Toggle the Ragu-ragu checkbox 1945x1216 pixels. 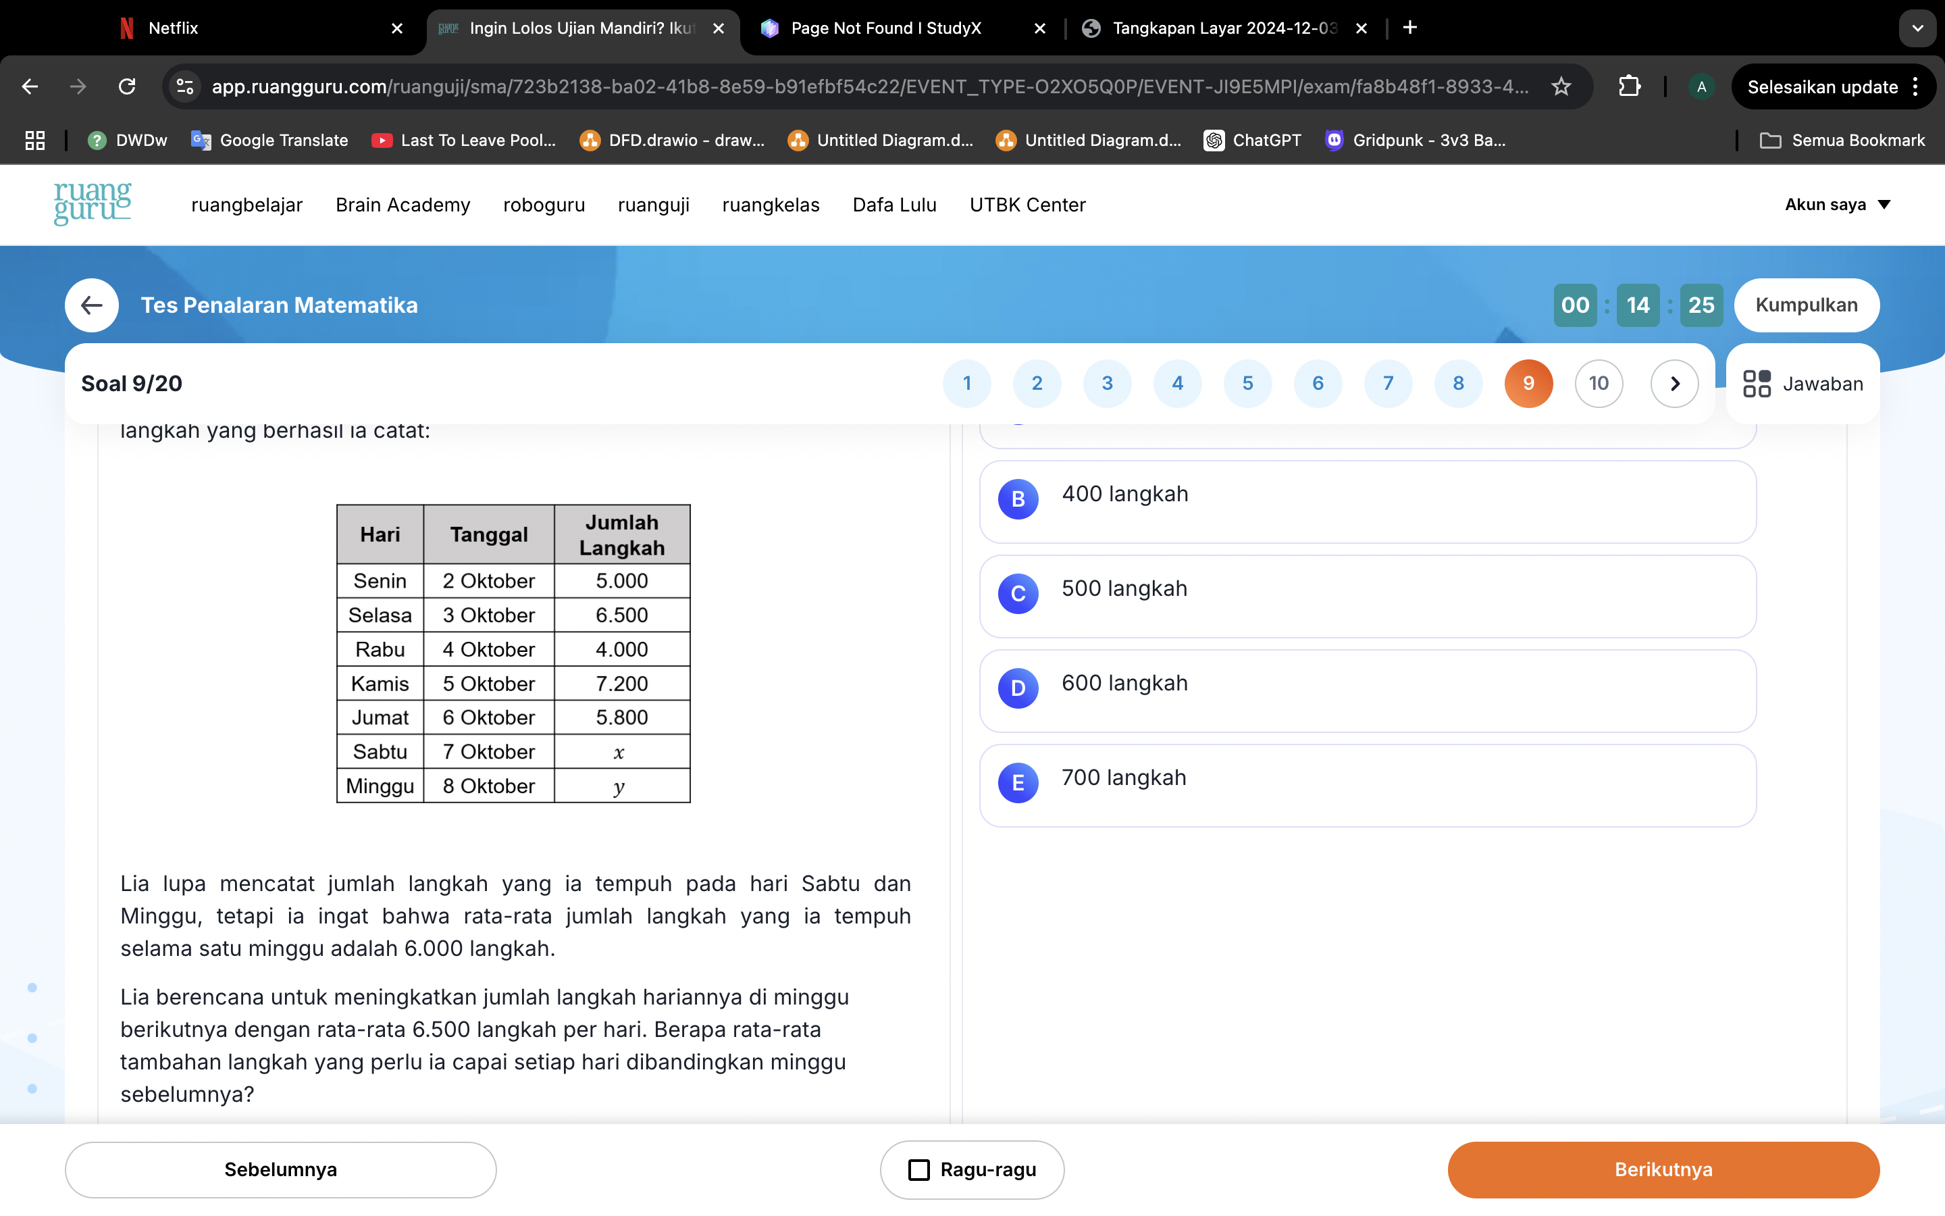pyautogui.click(x=918, y=1169)
